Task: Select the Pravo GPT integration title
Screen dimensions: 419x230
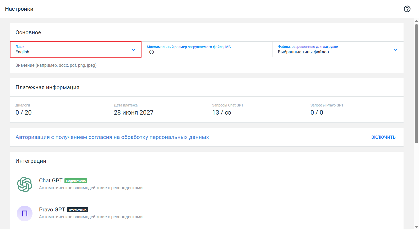Action: click(52, 210)
